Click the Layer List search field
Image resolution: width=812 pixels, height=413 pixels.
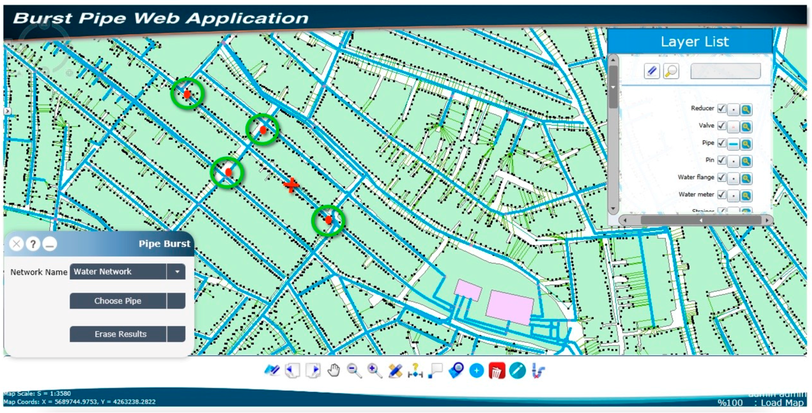[725, 71]
